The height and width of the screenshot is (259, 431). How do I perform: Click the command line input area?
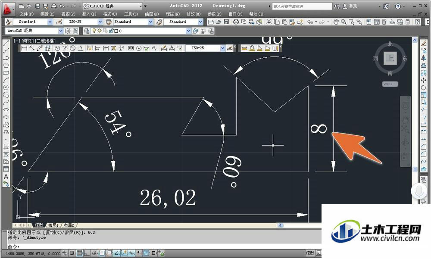coord(164,247)
